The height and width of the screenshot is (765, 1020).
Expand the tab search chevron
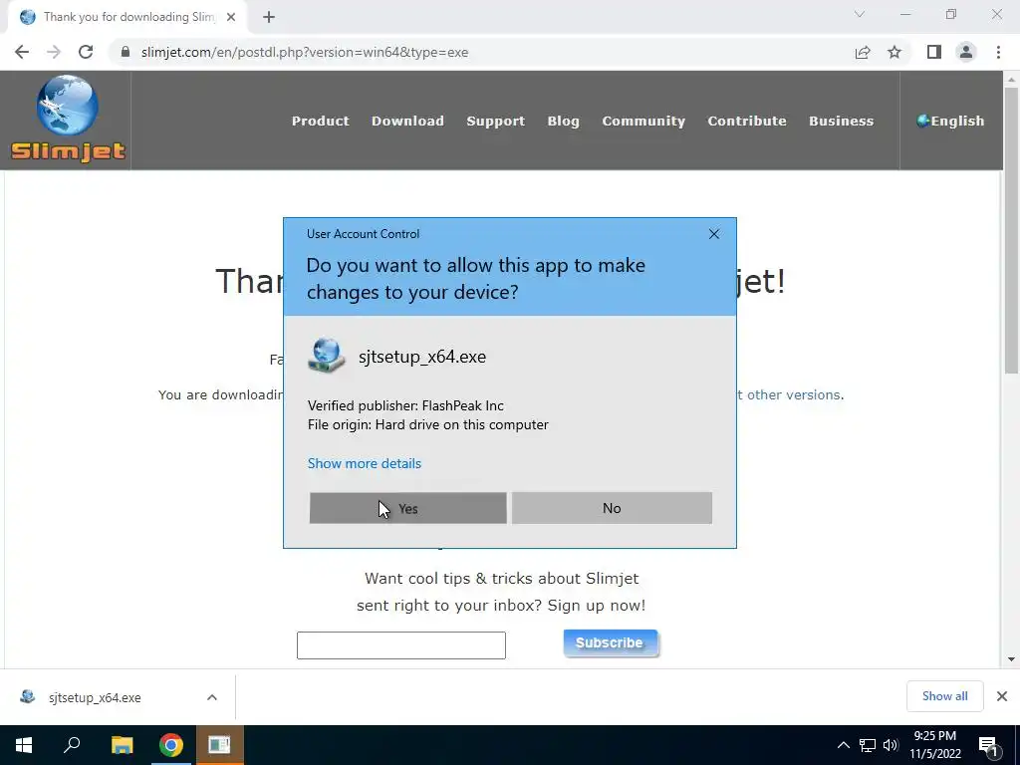tap(860, 14)
